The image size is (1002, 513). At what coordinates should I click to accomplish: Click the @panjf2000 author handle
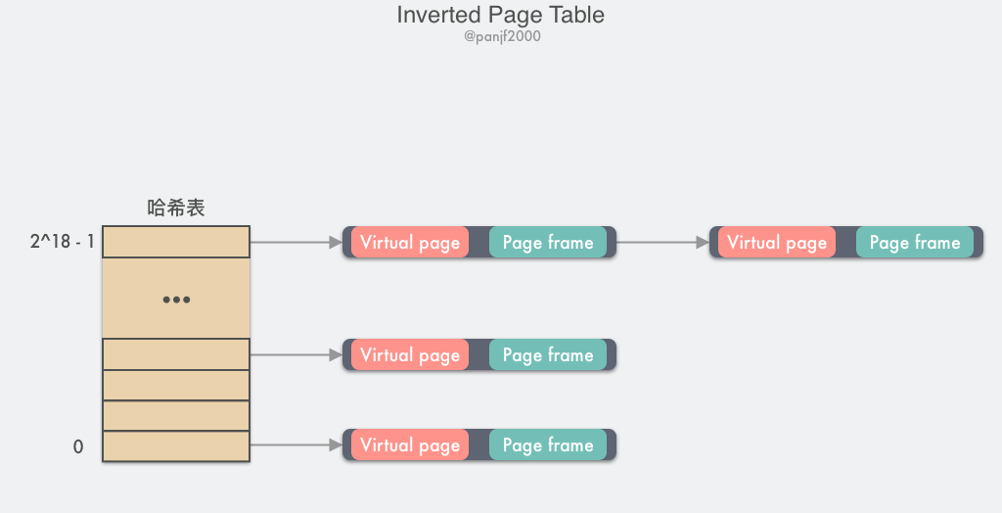point(502,36)
